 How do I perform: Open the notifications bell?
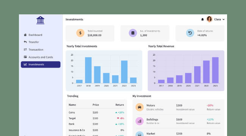tap(202, 19)
